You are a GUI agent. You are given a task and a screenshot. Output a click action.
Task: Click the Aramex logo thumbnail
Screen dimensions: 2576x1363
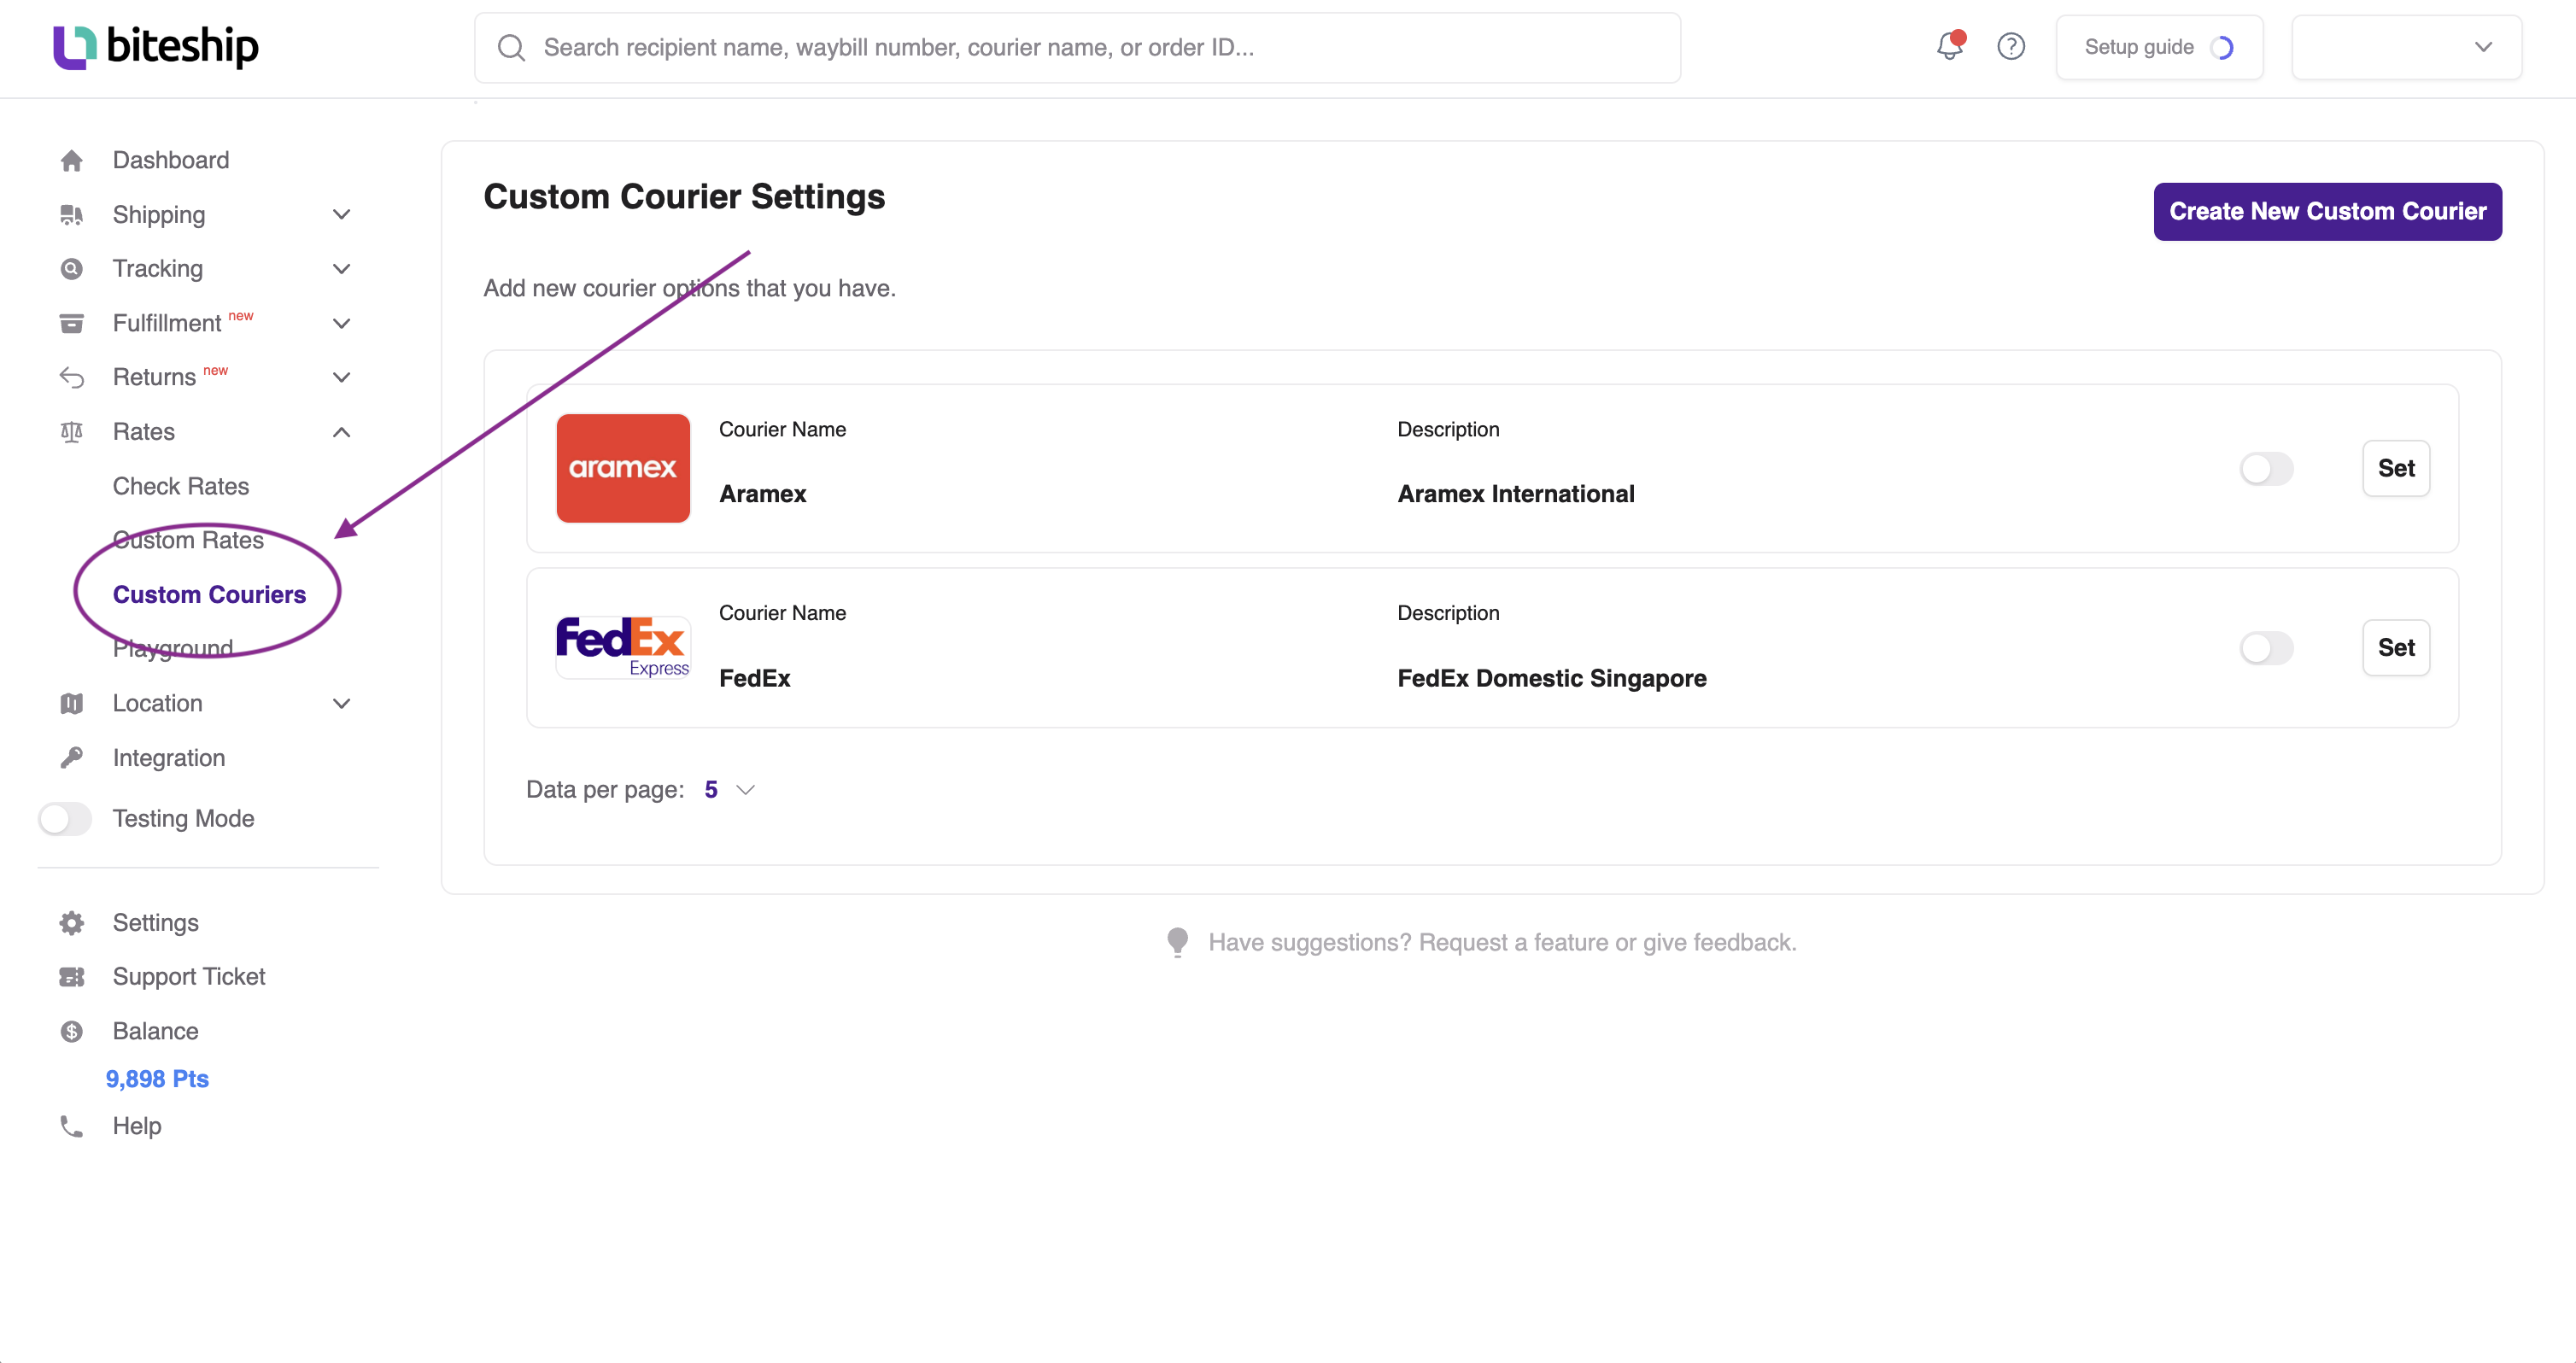[623, 468]
